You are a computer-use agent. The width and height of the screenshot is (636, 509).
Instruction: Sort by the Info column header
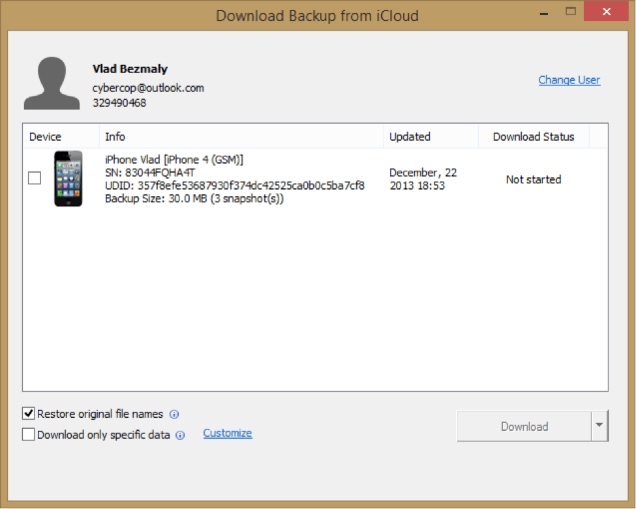[241, 137]
